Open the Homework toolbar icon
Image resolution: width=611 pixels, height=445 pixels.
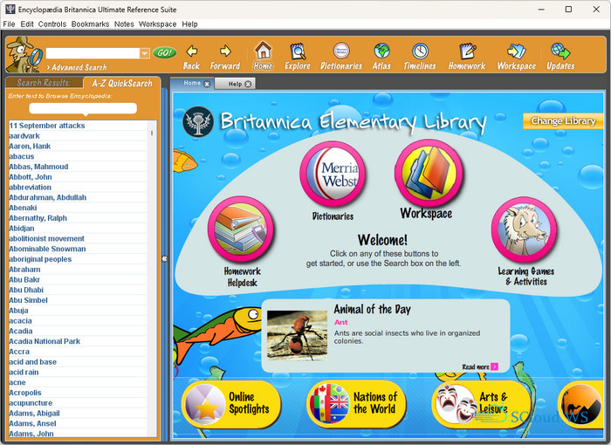click(467, 51)
